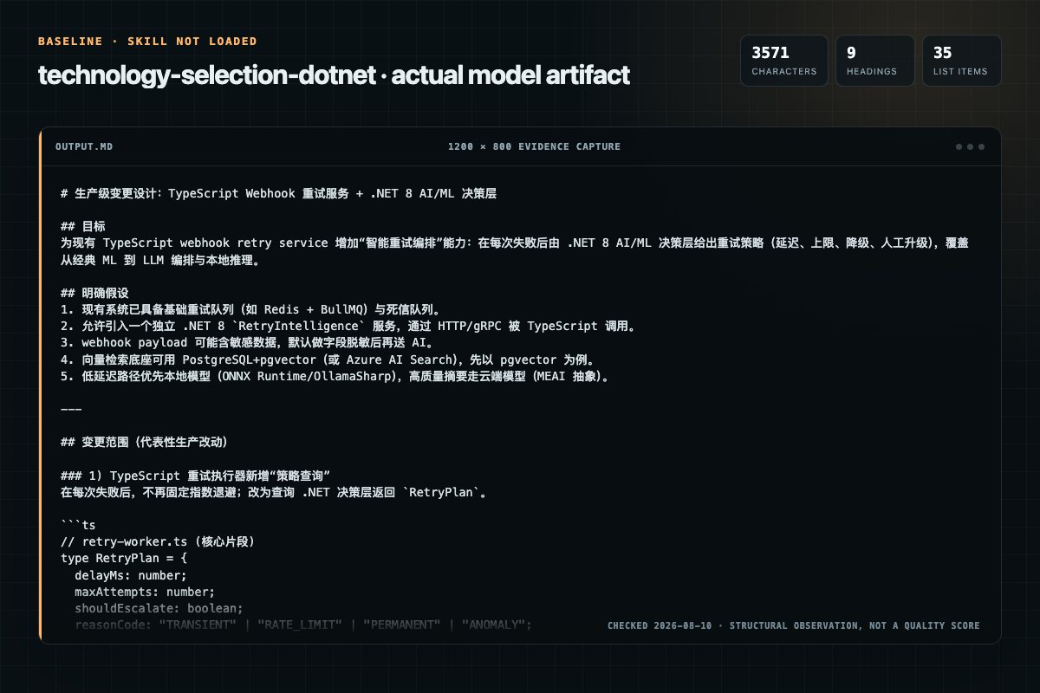Click the 'CHECKED 2026-08-10' footer note

pos(793,625)
